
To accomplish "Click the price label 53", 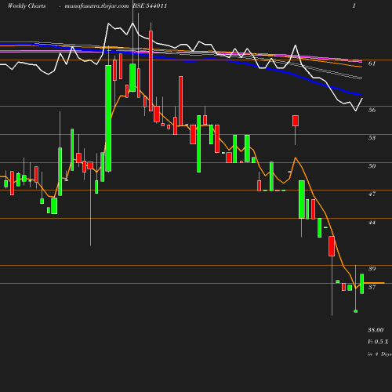I will point(372,138).
